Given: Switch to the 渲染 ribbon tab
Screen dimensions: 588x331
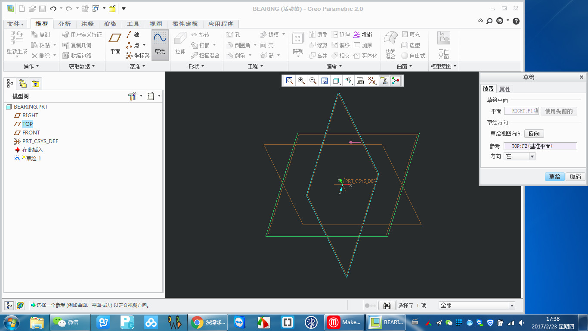Looking at the screenshot, I should tap(110, 24).
